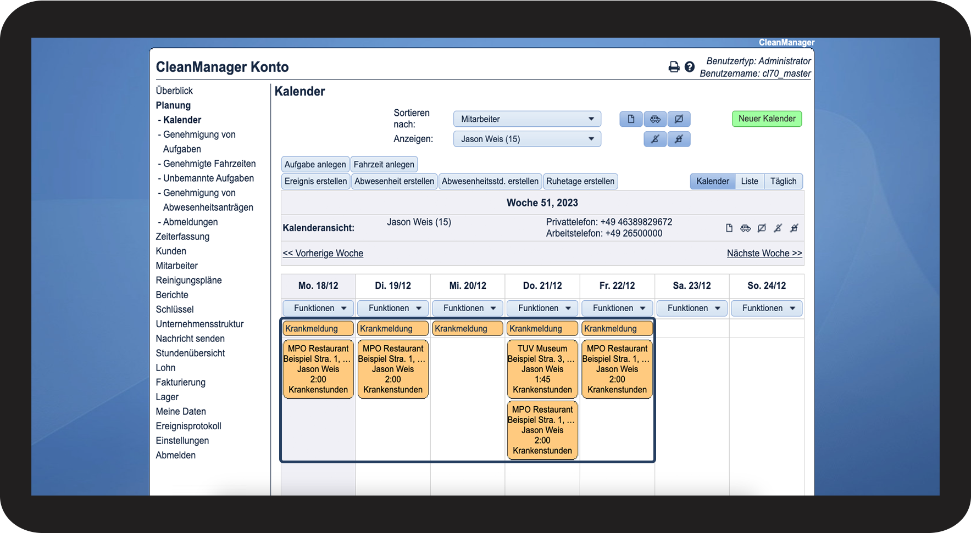
Task: Click the blue crossed-out square button beside Sortieren dropdown
Action: click(679, 119)
